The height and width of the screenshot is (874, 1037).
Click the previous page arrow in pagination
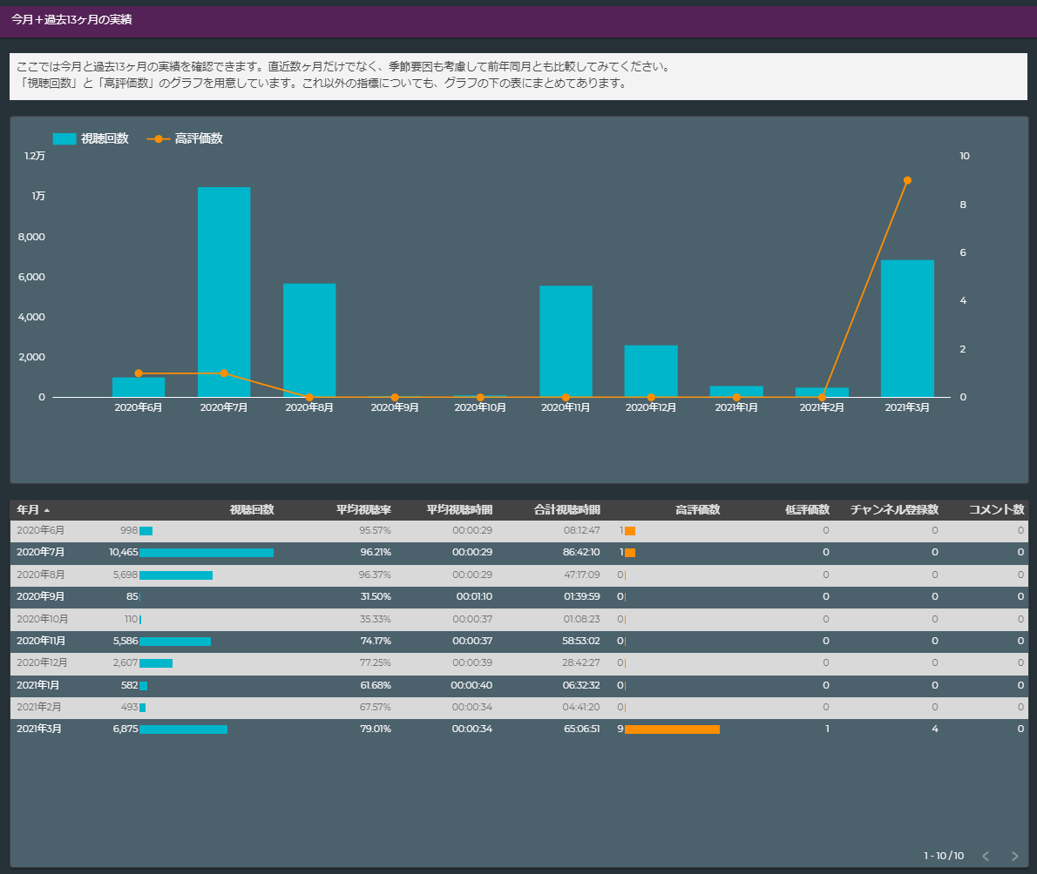pyautogui.click(x=986, y=856)
